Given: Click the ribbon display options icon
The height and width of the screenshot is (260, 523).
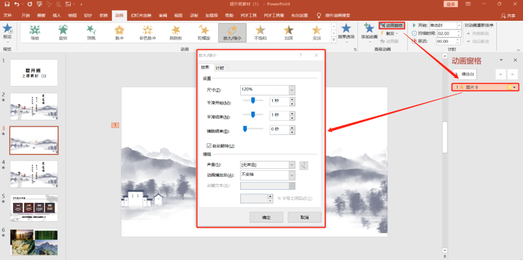Looking at the screenshot, I should (x=468, y=4).
